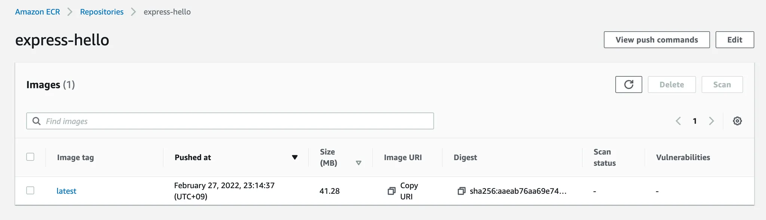Click the refresh images icon button
The image size is (766, 220).
628,85
